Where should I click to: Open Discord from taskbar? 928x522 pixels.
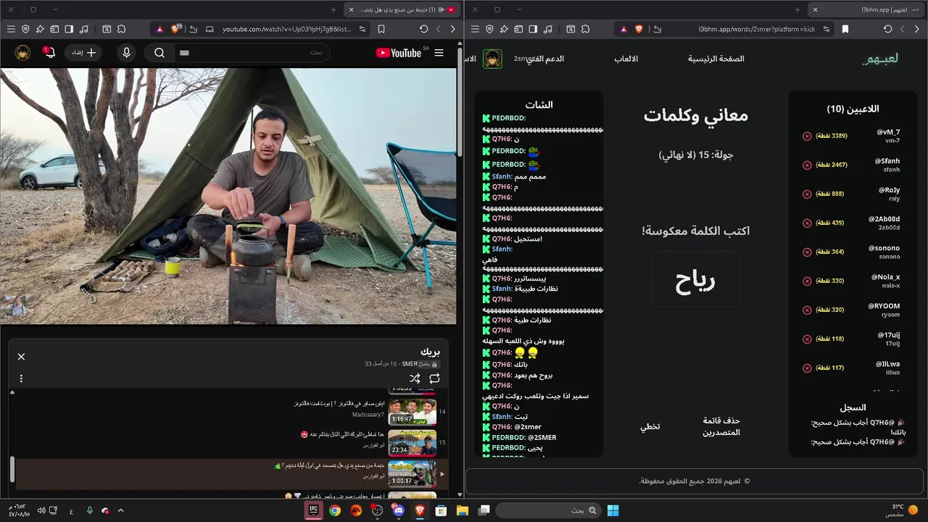[x=398, y=510]
